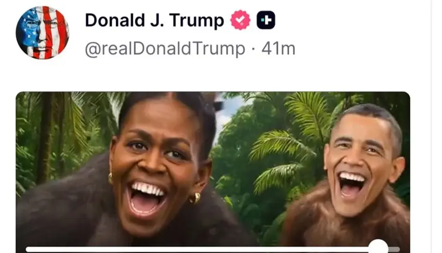Play the embedded jungle video
The width and height of the screenshot is (442, 253).
tap(213, 172)
